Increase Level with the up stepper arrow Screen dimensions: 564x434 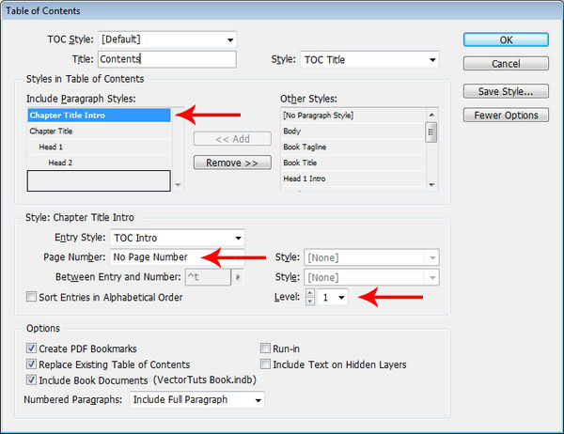tap(309, 293)
